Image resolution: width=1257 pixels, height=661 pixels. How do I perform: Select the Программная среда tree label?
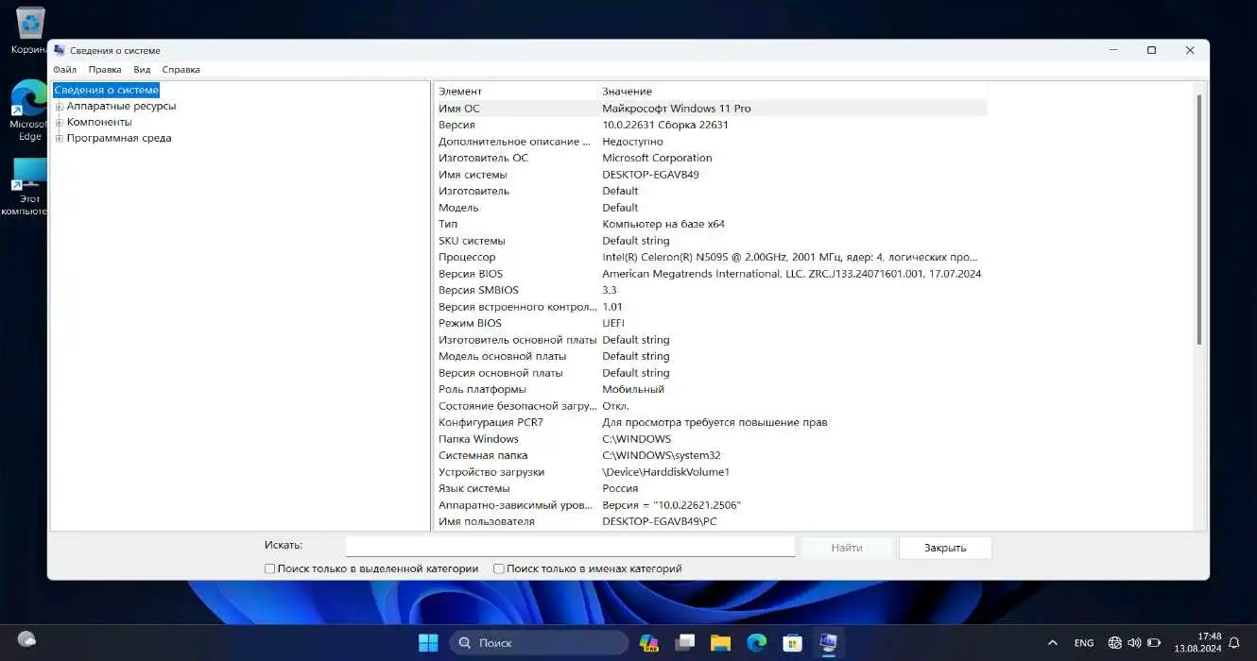[119, 138]
